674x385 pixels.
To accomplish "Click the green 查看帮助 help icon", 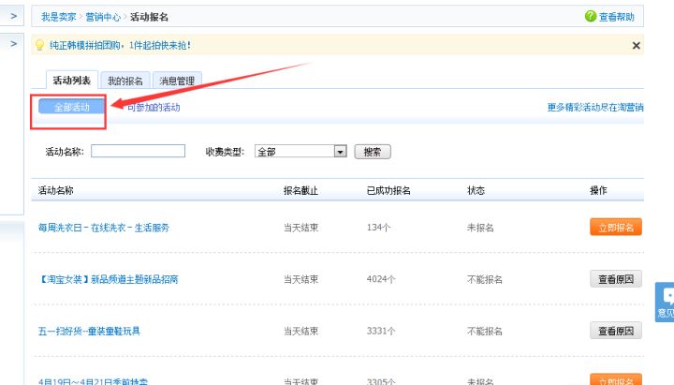I will (591, 17).
